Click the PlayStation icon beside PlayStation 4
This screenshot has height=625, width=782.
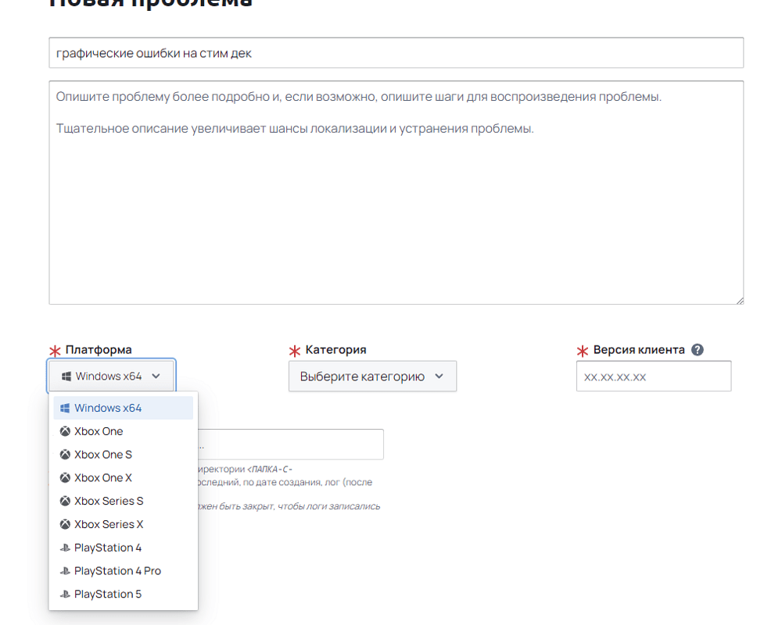(x=65, y=548)
